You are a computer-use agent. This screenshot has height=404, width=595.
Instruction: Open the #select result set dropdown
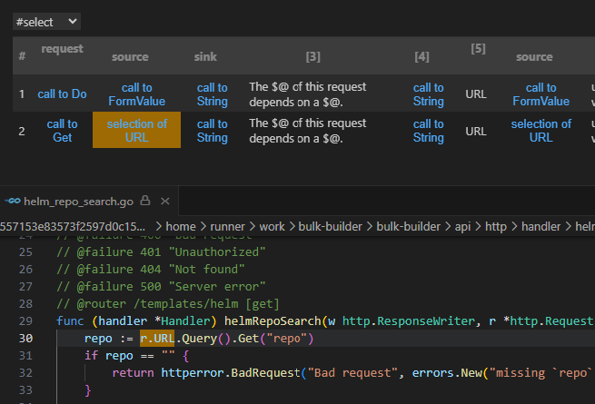click(x=46, y=22)
